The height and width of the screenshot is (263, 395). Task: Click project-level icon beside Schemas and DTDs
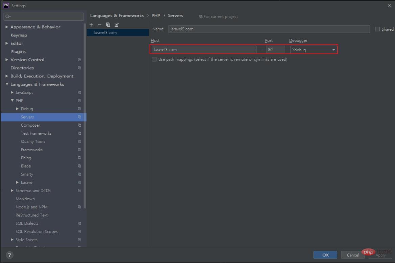[x=79, y=191]
